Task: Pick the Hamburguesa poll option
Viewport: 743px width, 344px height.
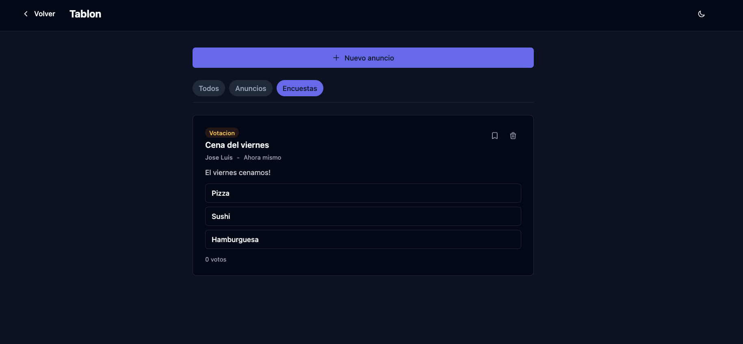Action: (x=363, y=240)
